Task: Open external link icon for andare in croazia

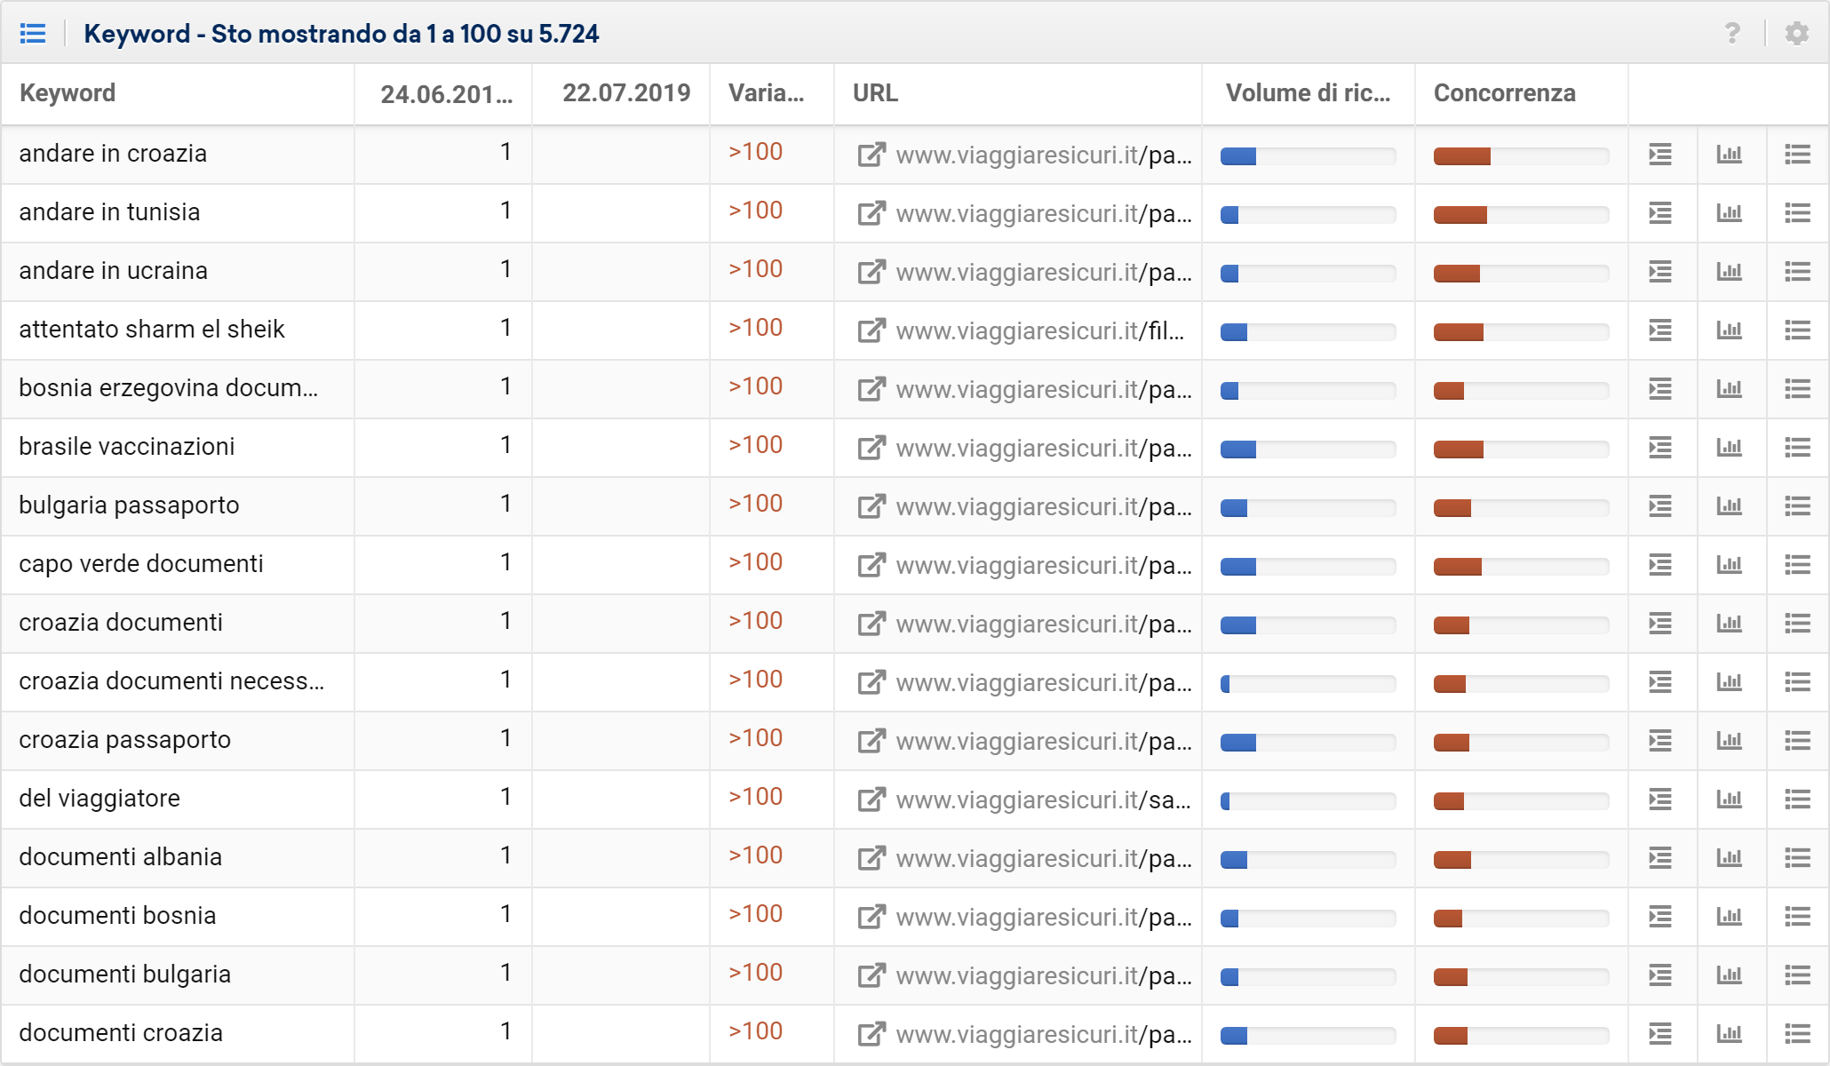Action: point(871,155)
